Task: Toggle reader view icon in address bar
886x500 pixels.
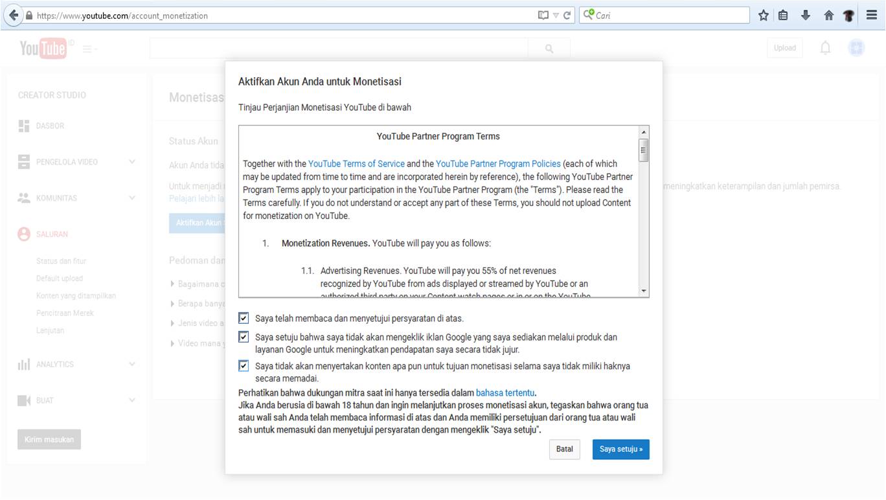Action: tap(543, 16)
